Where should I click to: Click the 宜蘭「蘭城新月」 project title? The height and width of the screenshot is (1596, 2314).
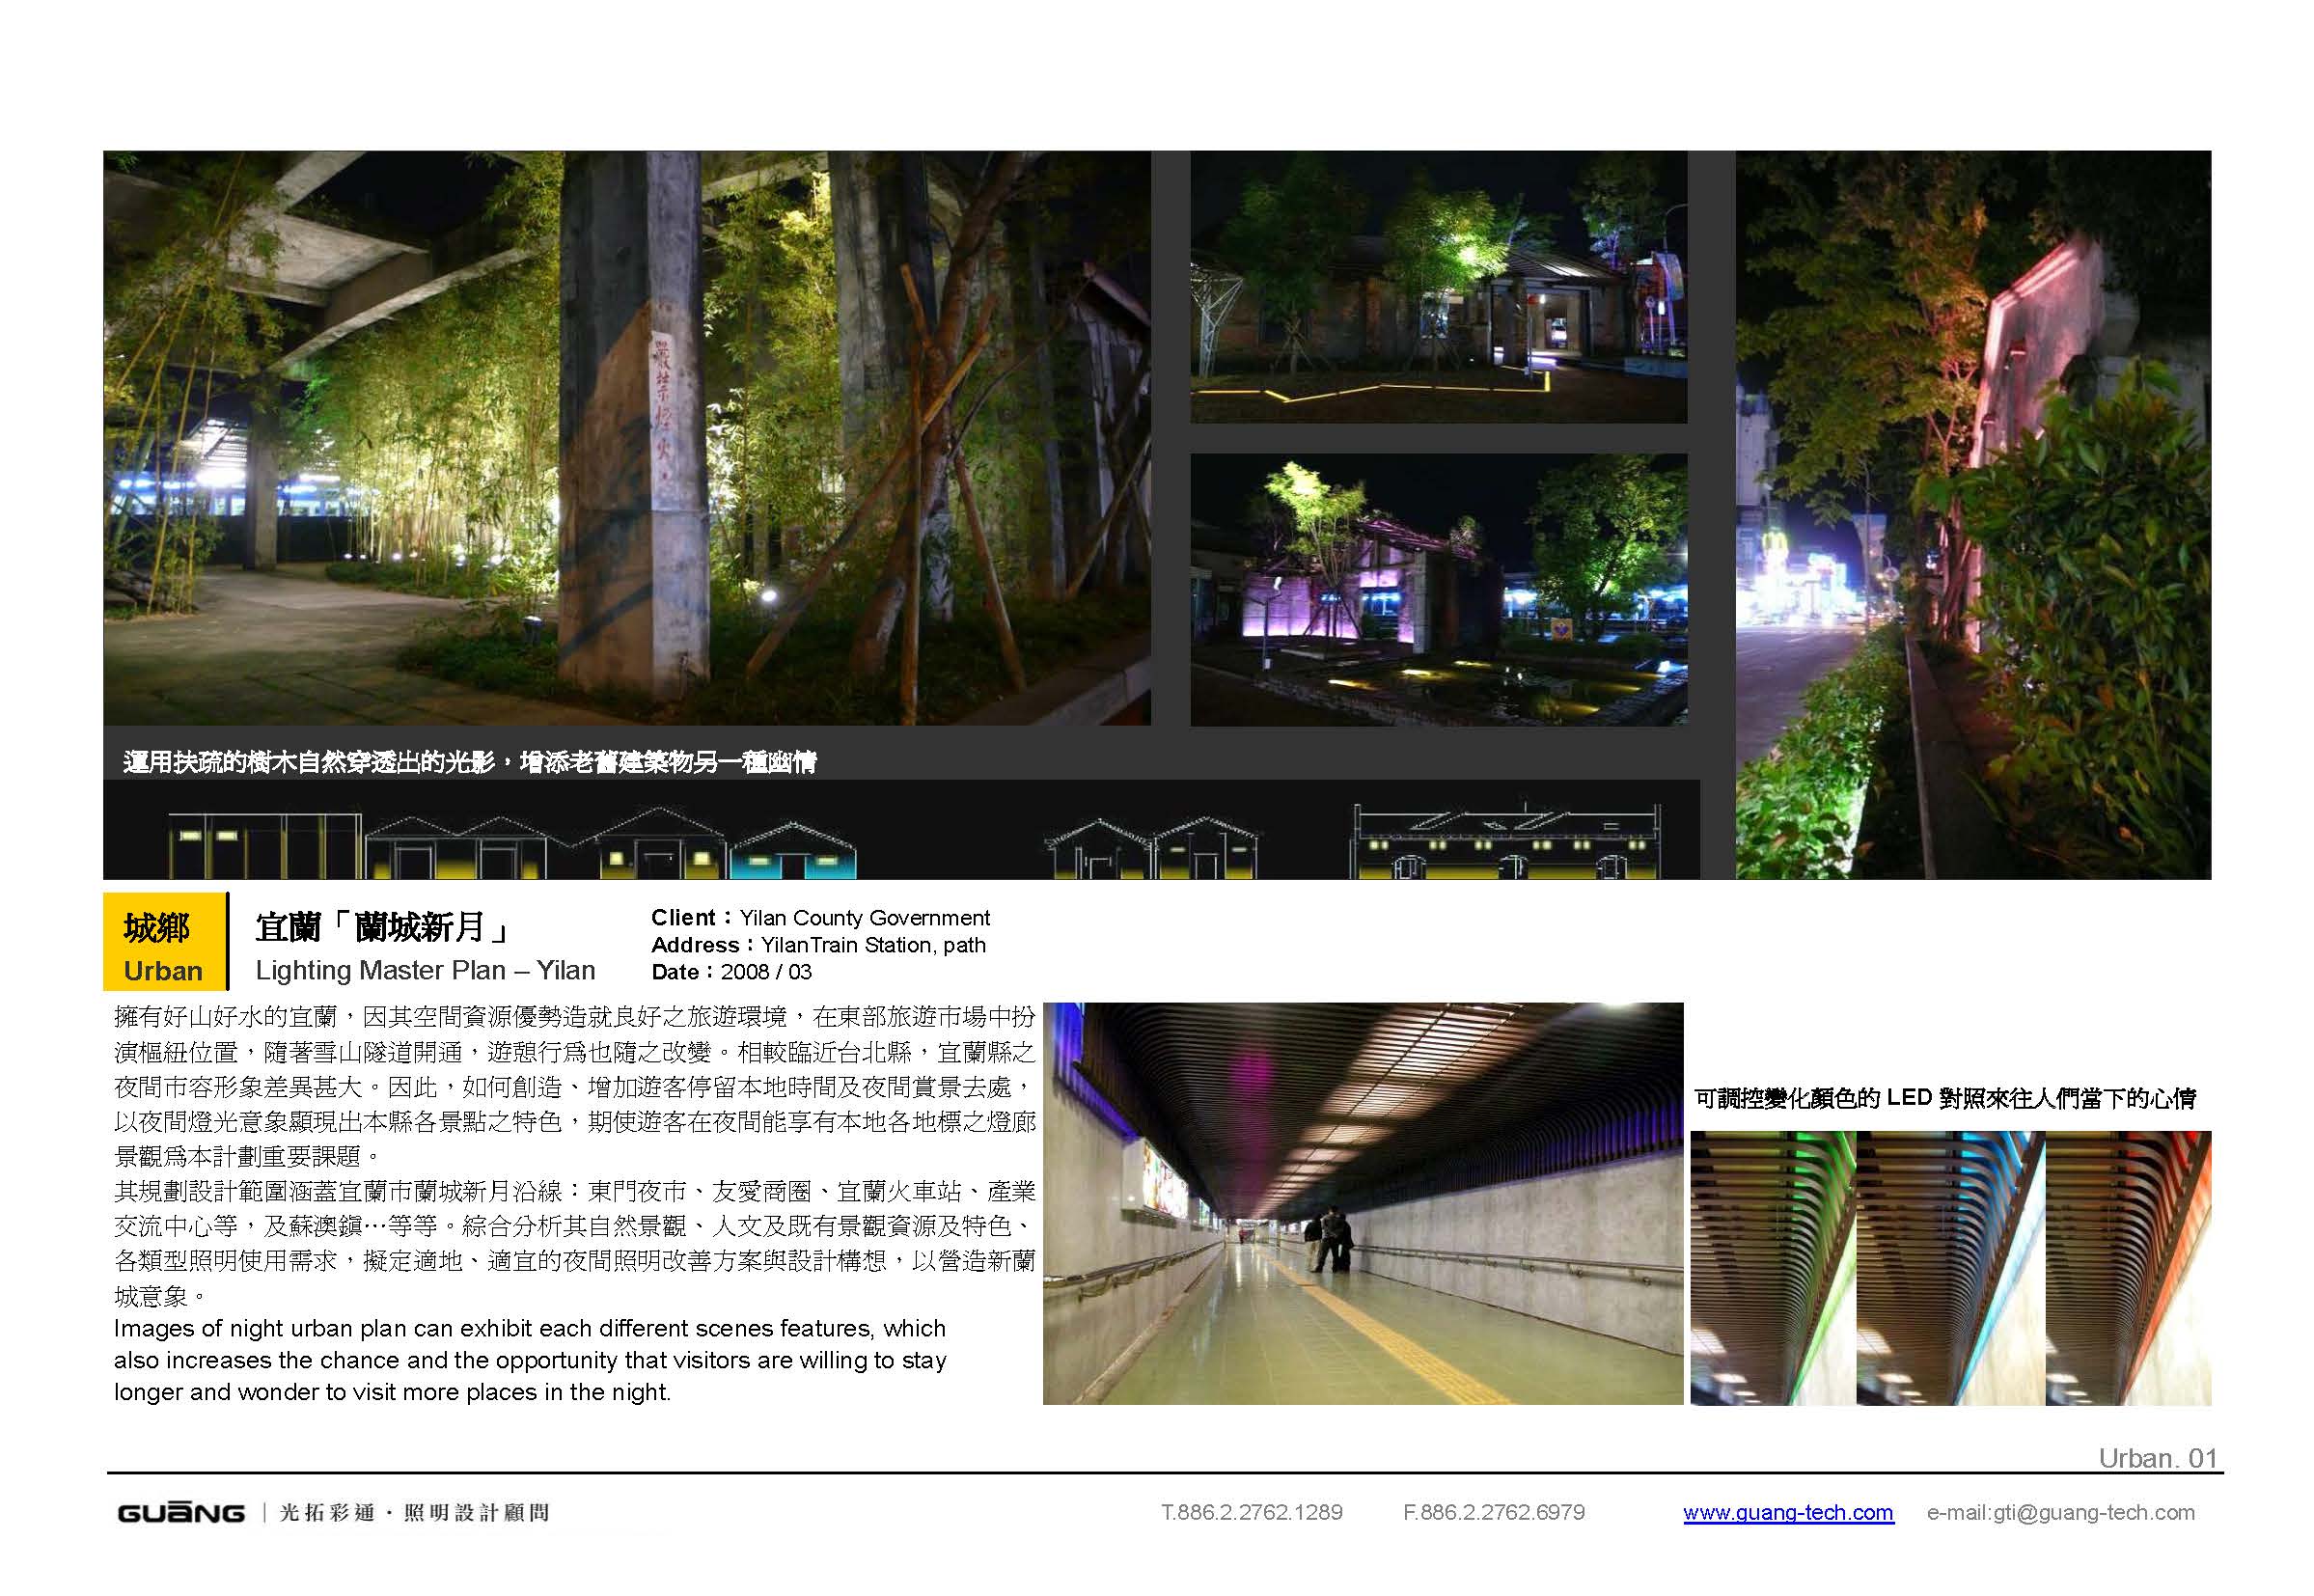coord(384,927)
